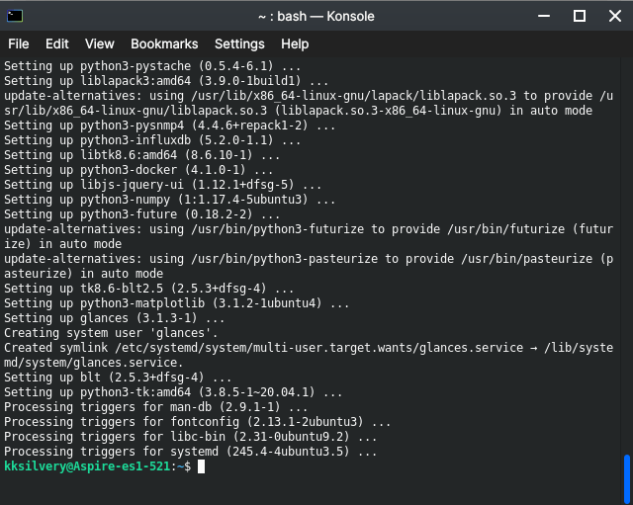The width and height of the screenshot is (633, 505).
Task: Click 'Processing triggers for systemd' line
Action: [190, 452]
